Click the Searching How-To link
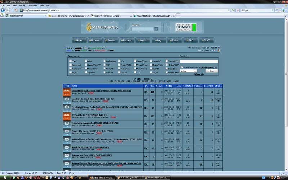 (208, 67)
